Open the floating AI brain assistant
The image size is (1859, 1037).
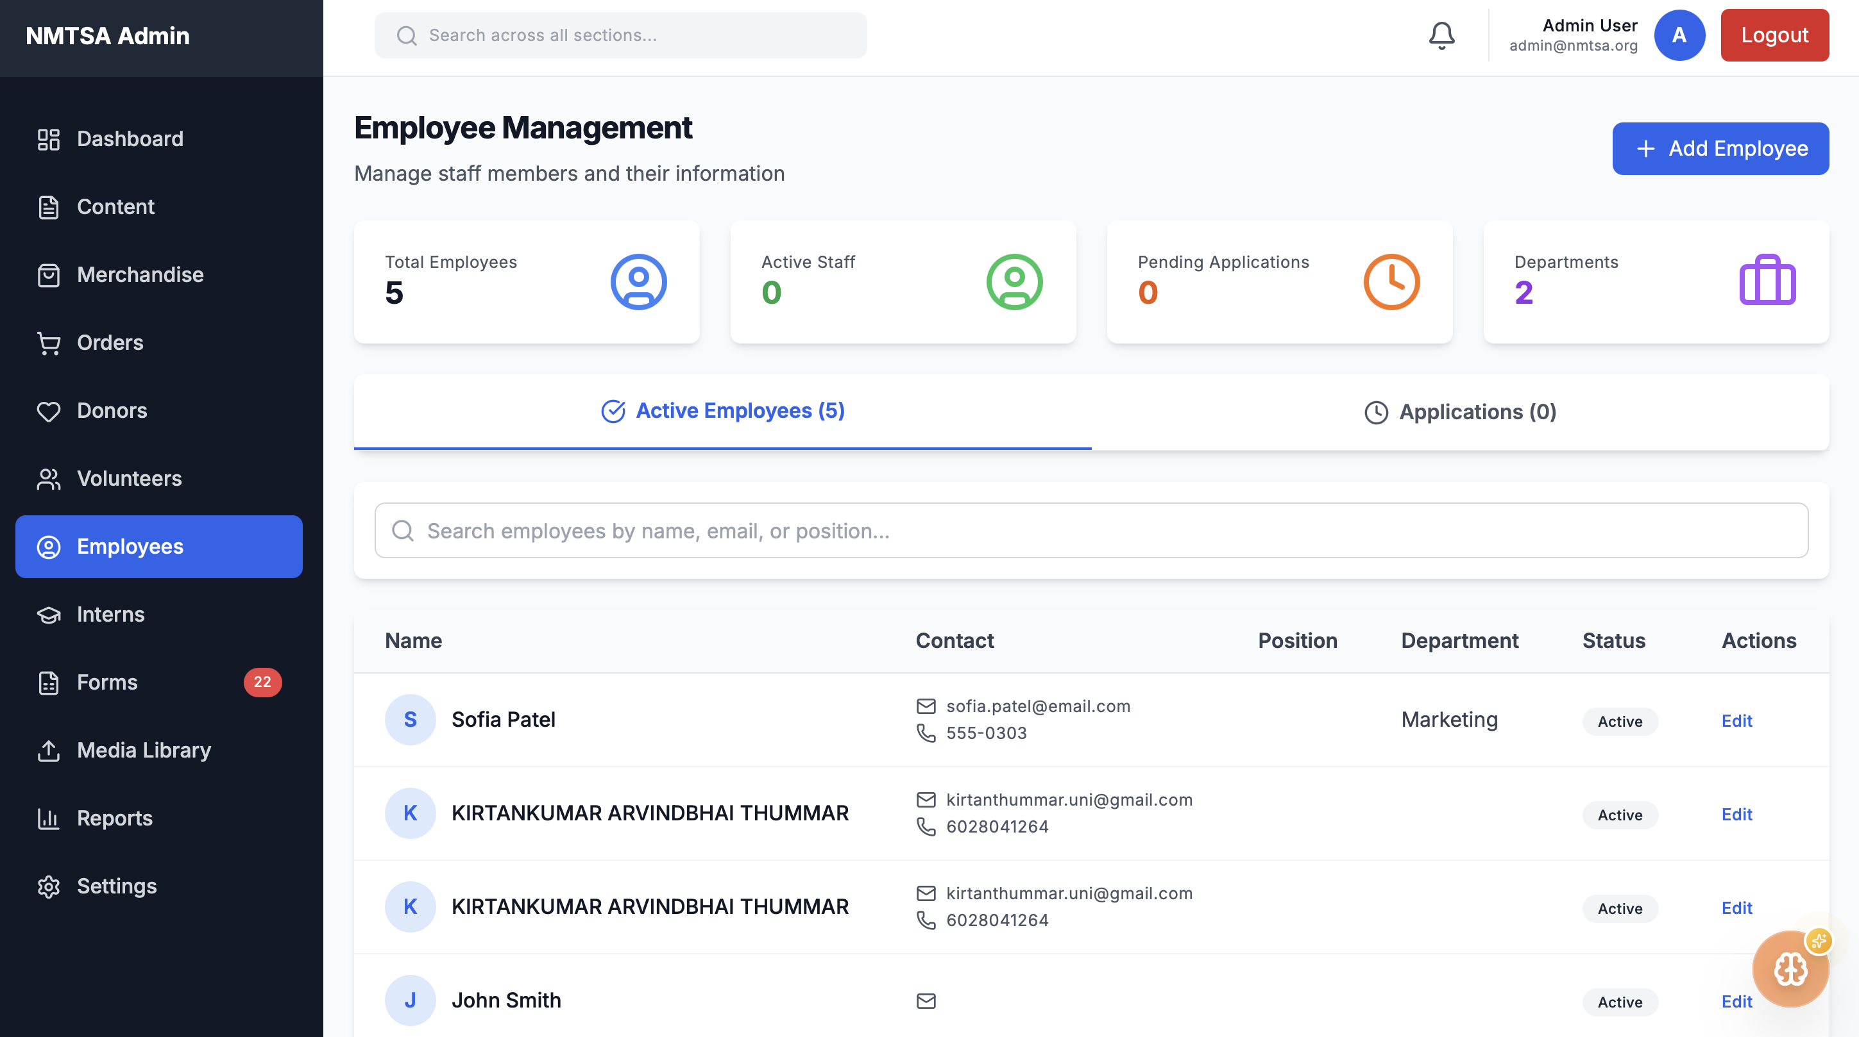tap(1790, 968)
